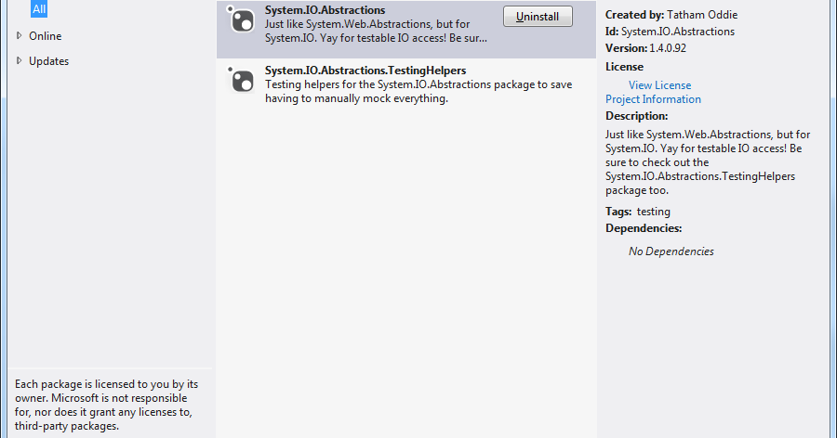This screenshot has height=438, width=837.
Task: Select the Updates category label
Action: tap(48, 61)
